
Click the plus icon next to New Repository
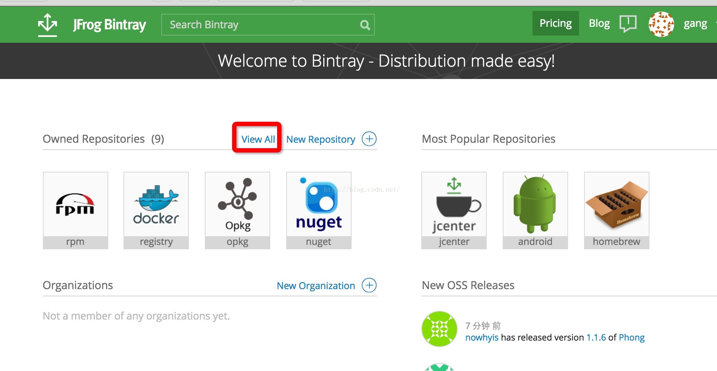[369, 139]
